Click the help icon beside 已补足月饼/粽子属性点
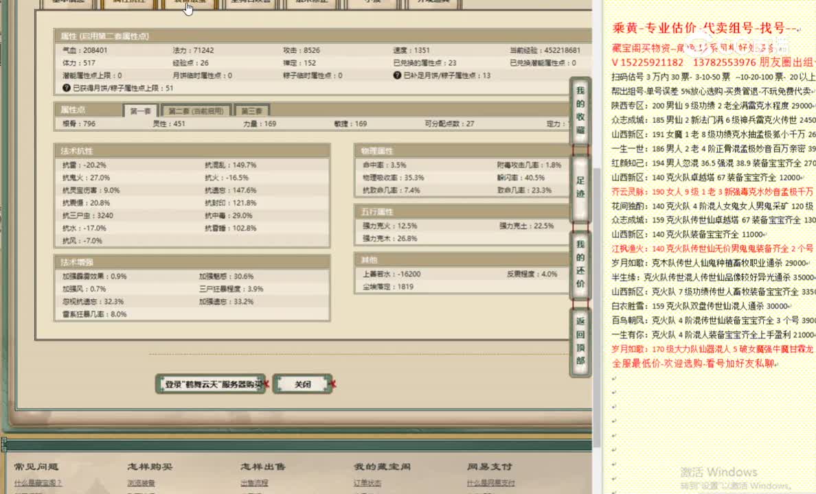Viewport: 816px width, 494px height. [x=397, y=75]
